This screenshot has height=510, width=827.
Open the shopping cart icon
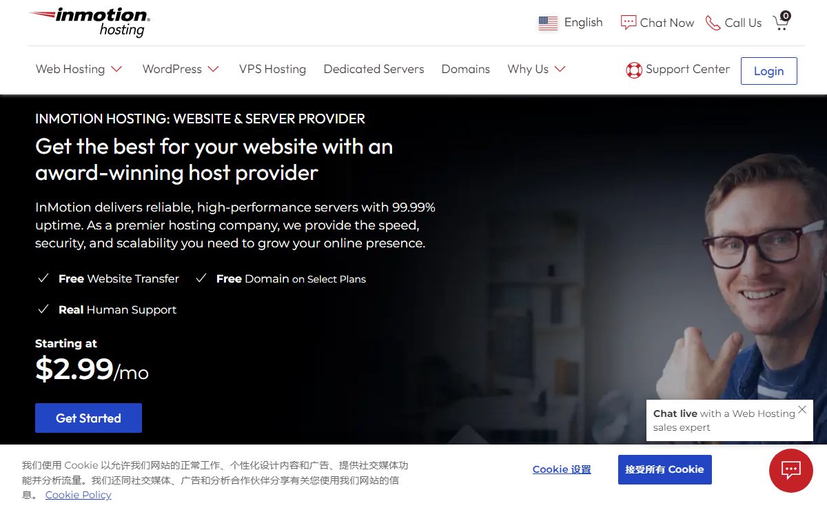click(782, 21)
